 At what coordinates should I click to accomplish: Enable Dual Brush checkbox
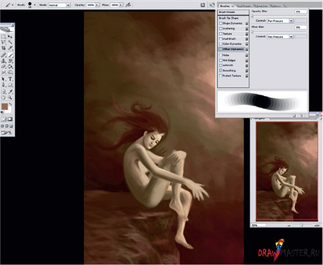[221, 39]
